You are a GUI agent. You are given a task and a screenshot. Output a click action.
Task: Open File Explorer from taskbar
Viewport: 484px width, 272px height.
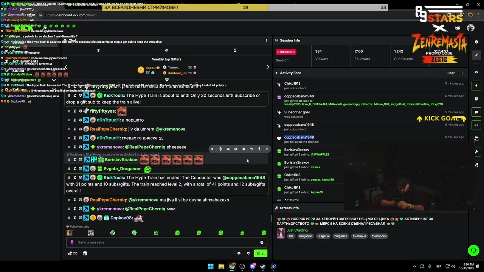[221, 266]
